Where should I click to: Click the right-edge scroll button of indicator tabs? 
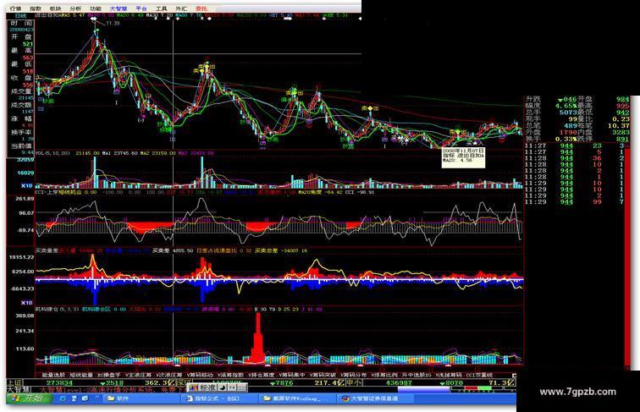click(x=514, y=375)
